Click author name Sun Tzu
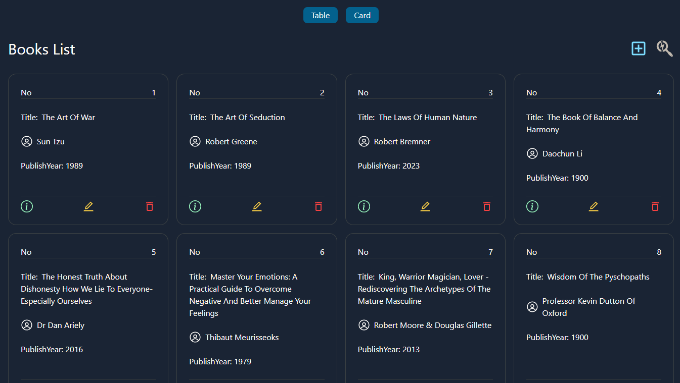This screenshot has width=680, height=383. [51, 141]
